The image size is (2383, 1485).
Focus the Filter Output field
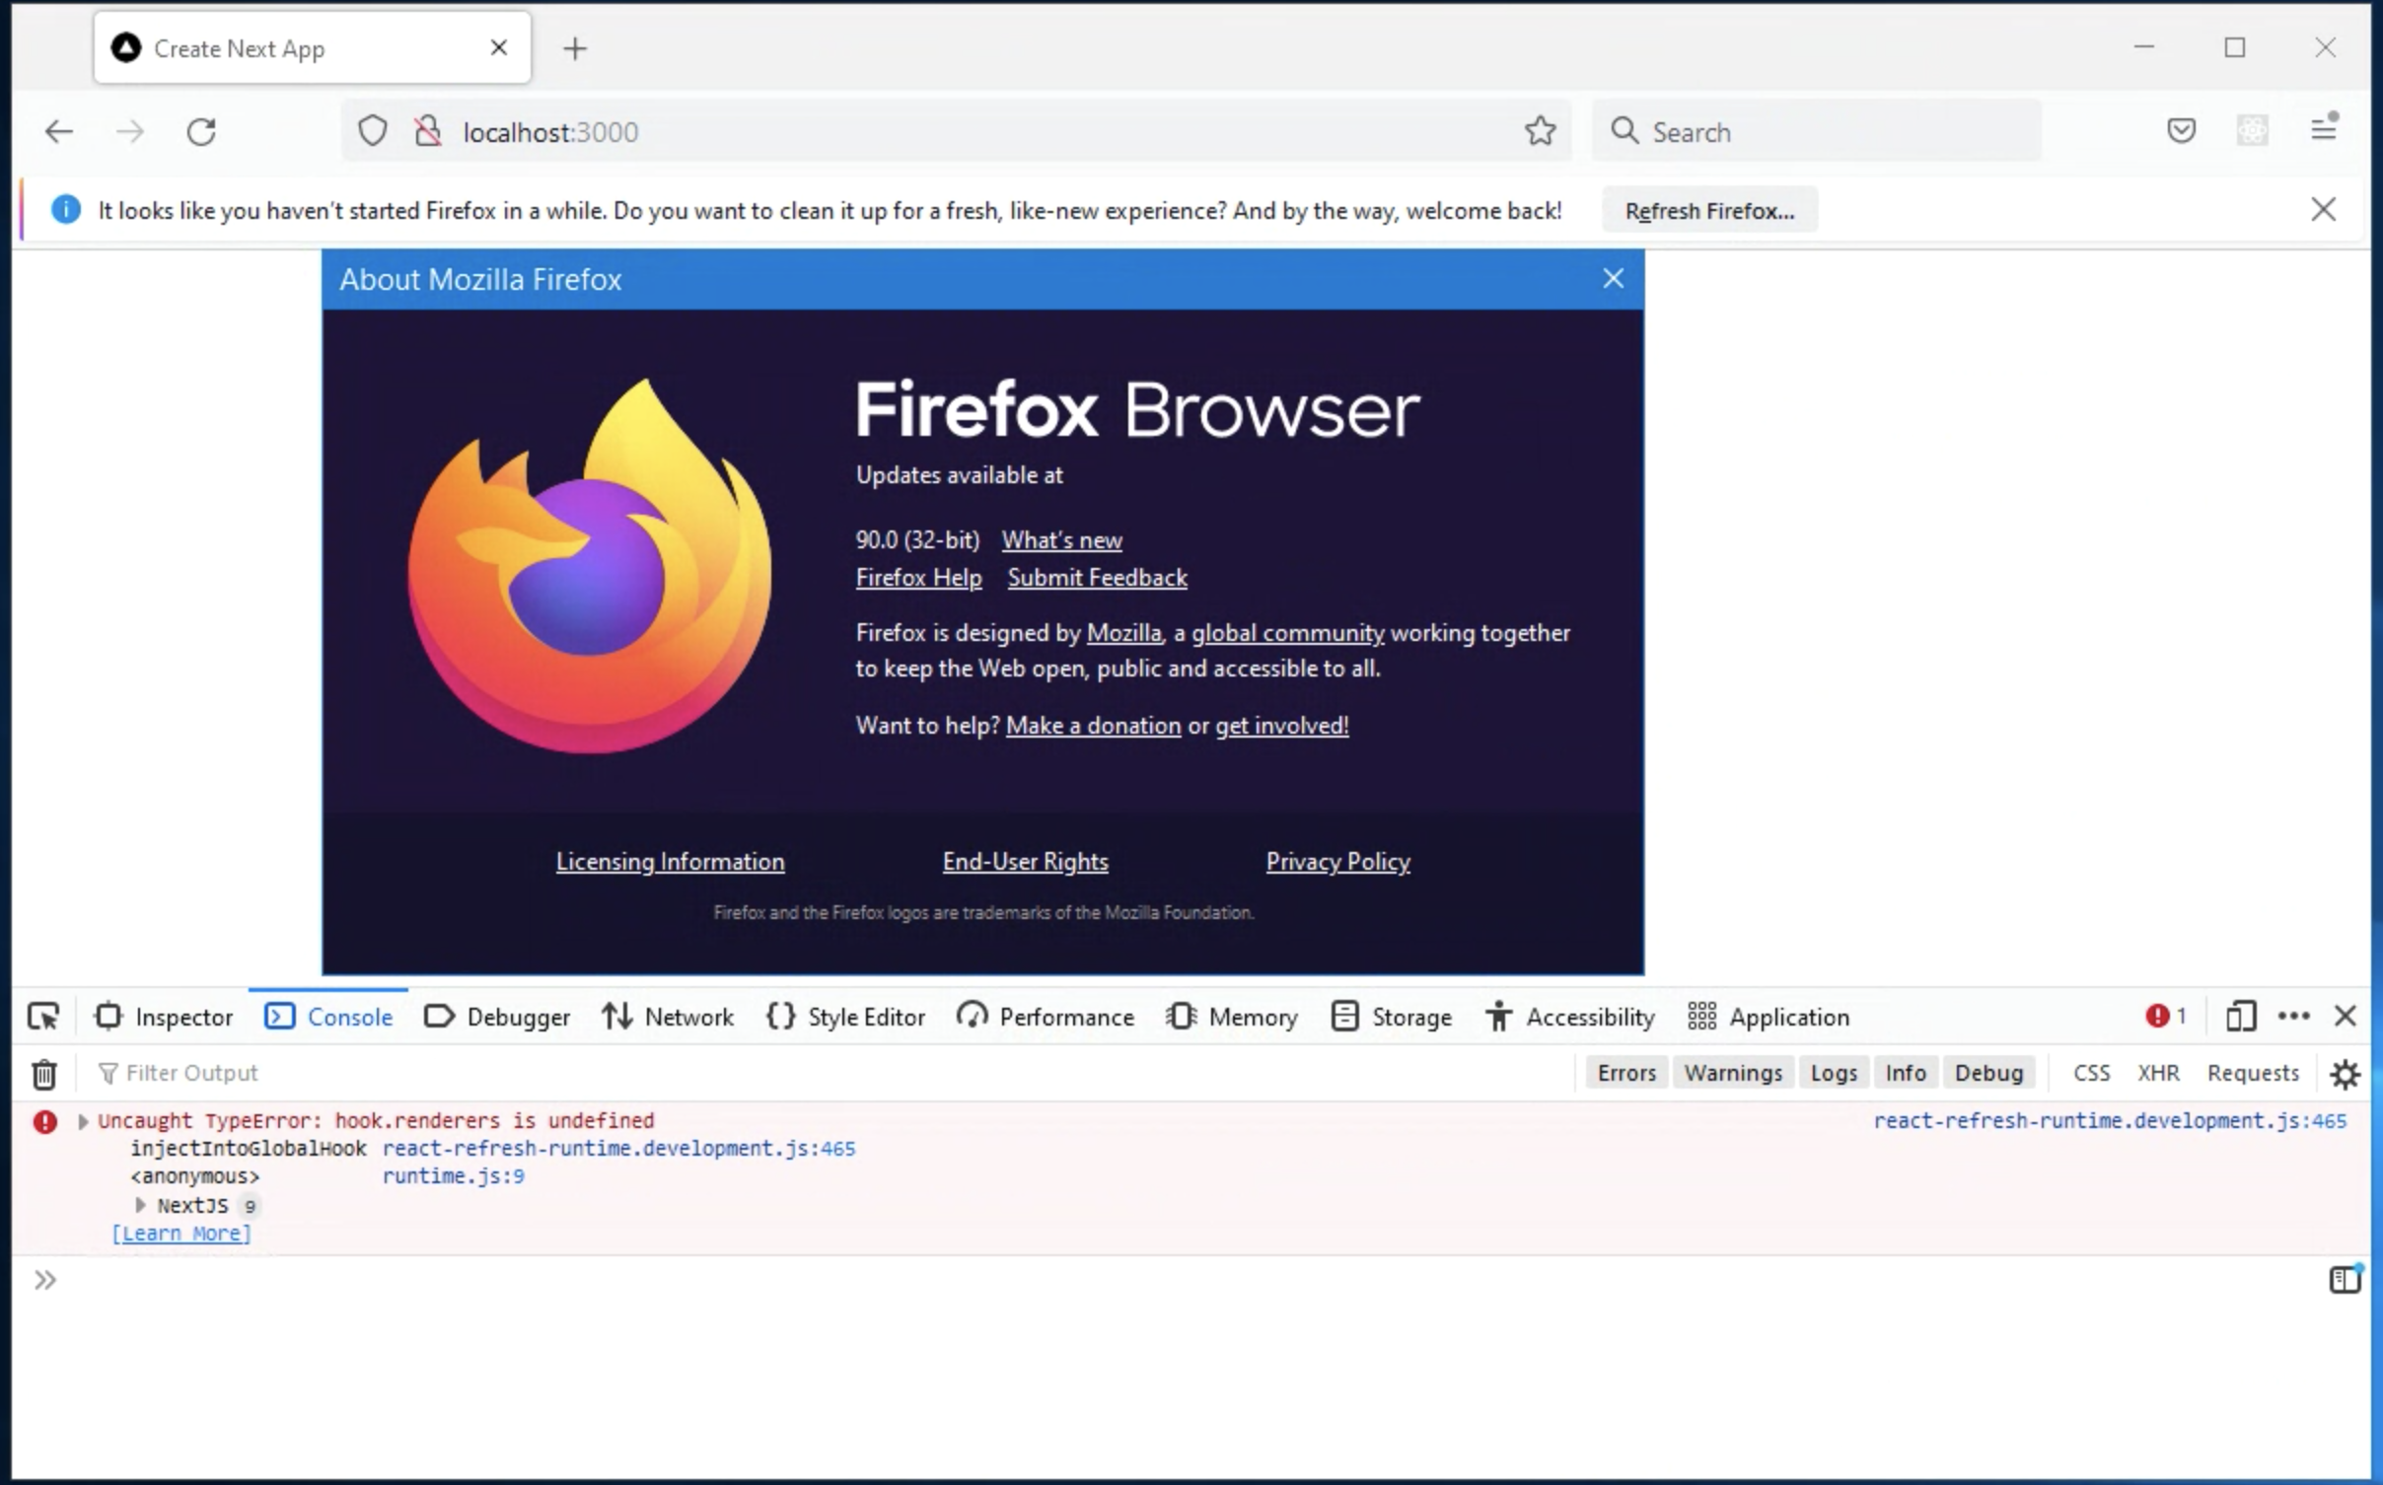coord(829,1073)
